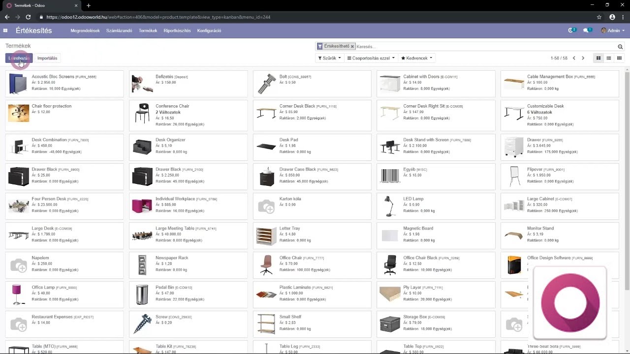Open the Számlázandó menu

pyautogui.click(x=119, y=30)
